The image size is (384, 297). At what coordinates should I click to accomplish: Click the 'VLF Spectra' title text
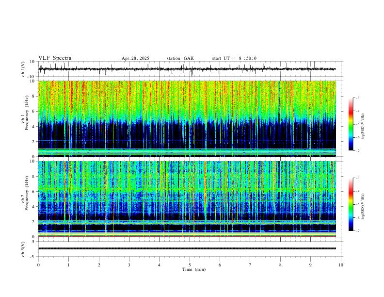tap(55, 58)
